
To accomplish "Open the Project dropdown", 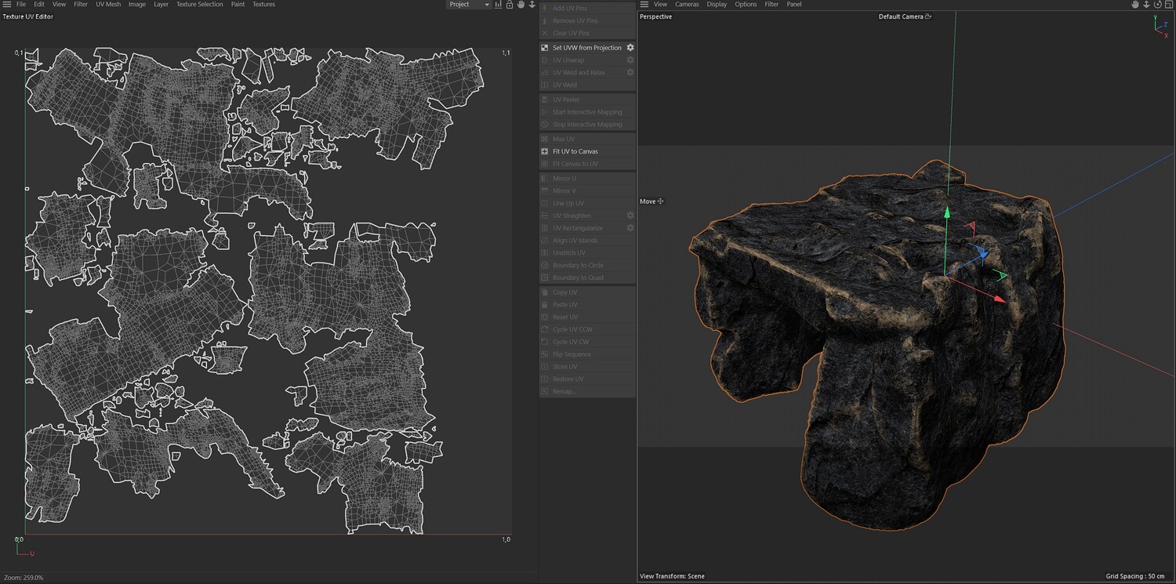I will [x=468, y=5].
